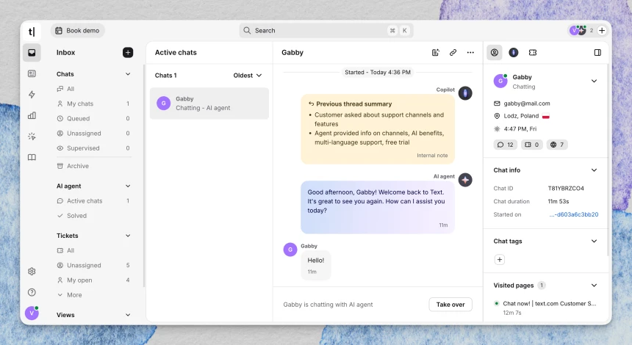
Task: Click the Take over button
Action: [x=450, y=305]
